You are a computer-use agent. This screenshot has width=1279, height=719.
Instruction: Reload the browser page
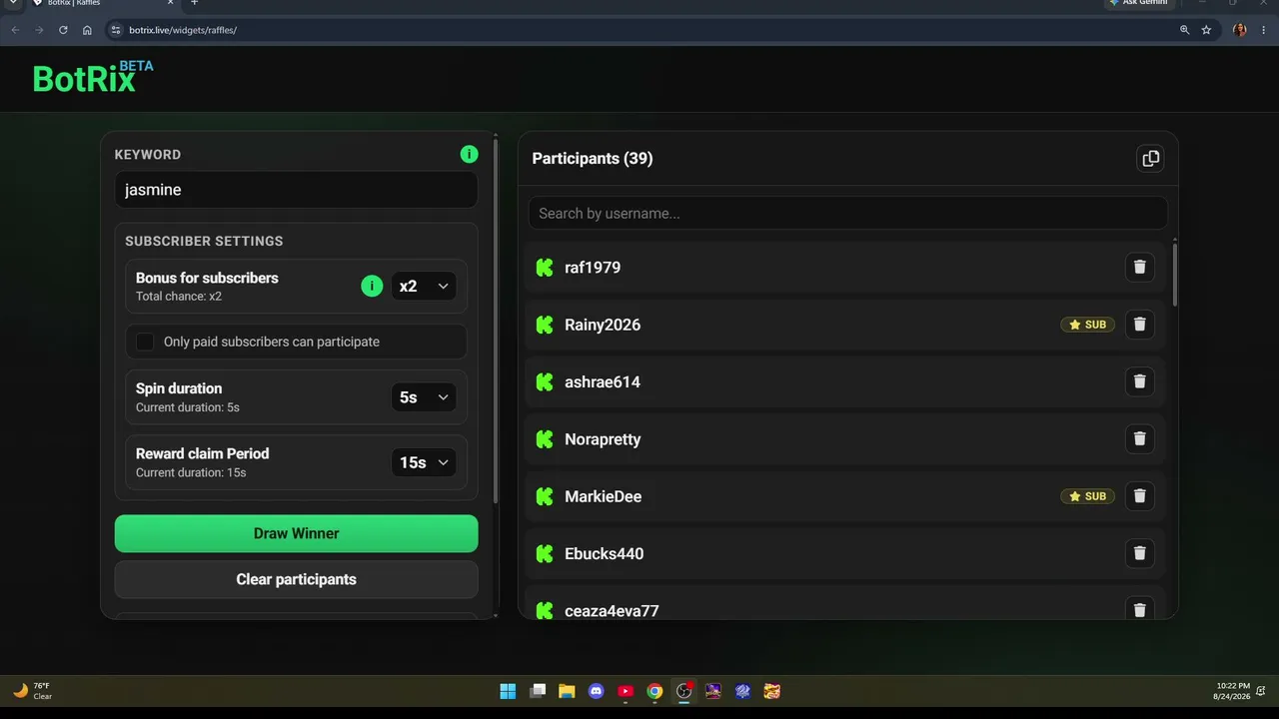63,30
